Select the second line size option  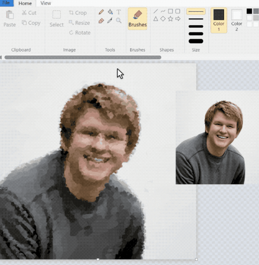pyautogui.click(x=196, y=19)
